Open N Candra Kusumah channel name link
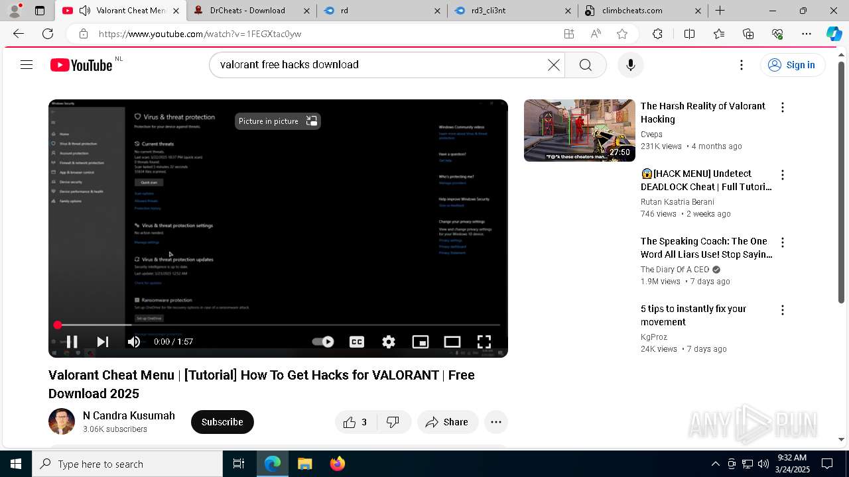This screenshot has height=477, width=849. click(x=129, y=415)
